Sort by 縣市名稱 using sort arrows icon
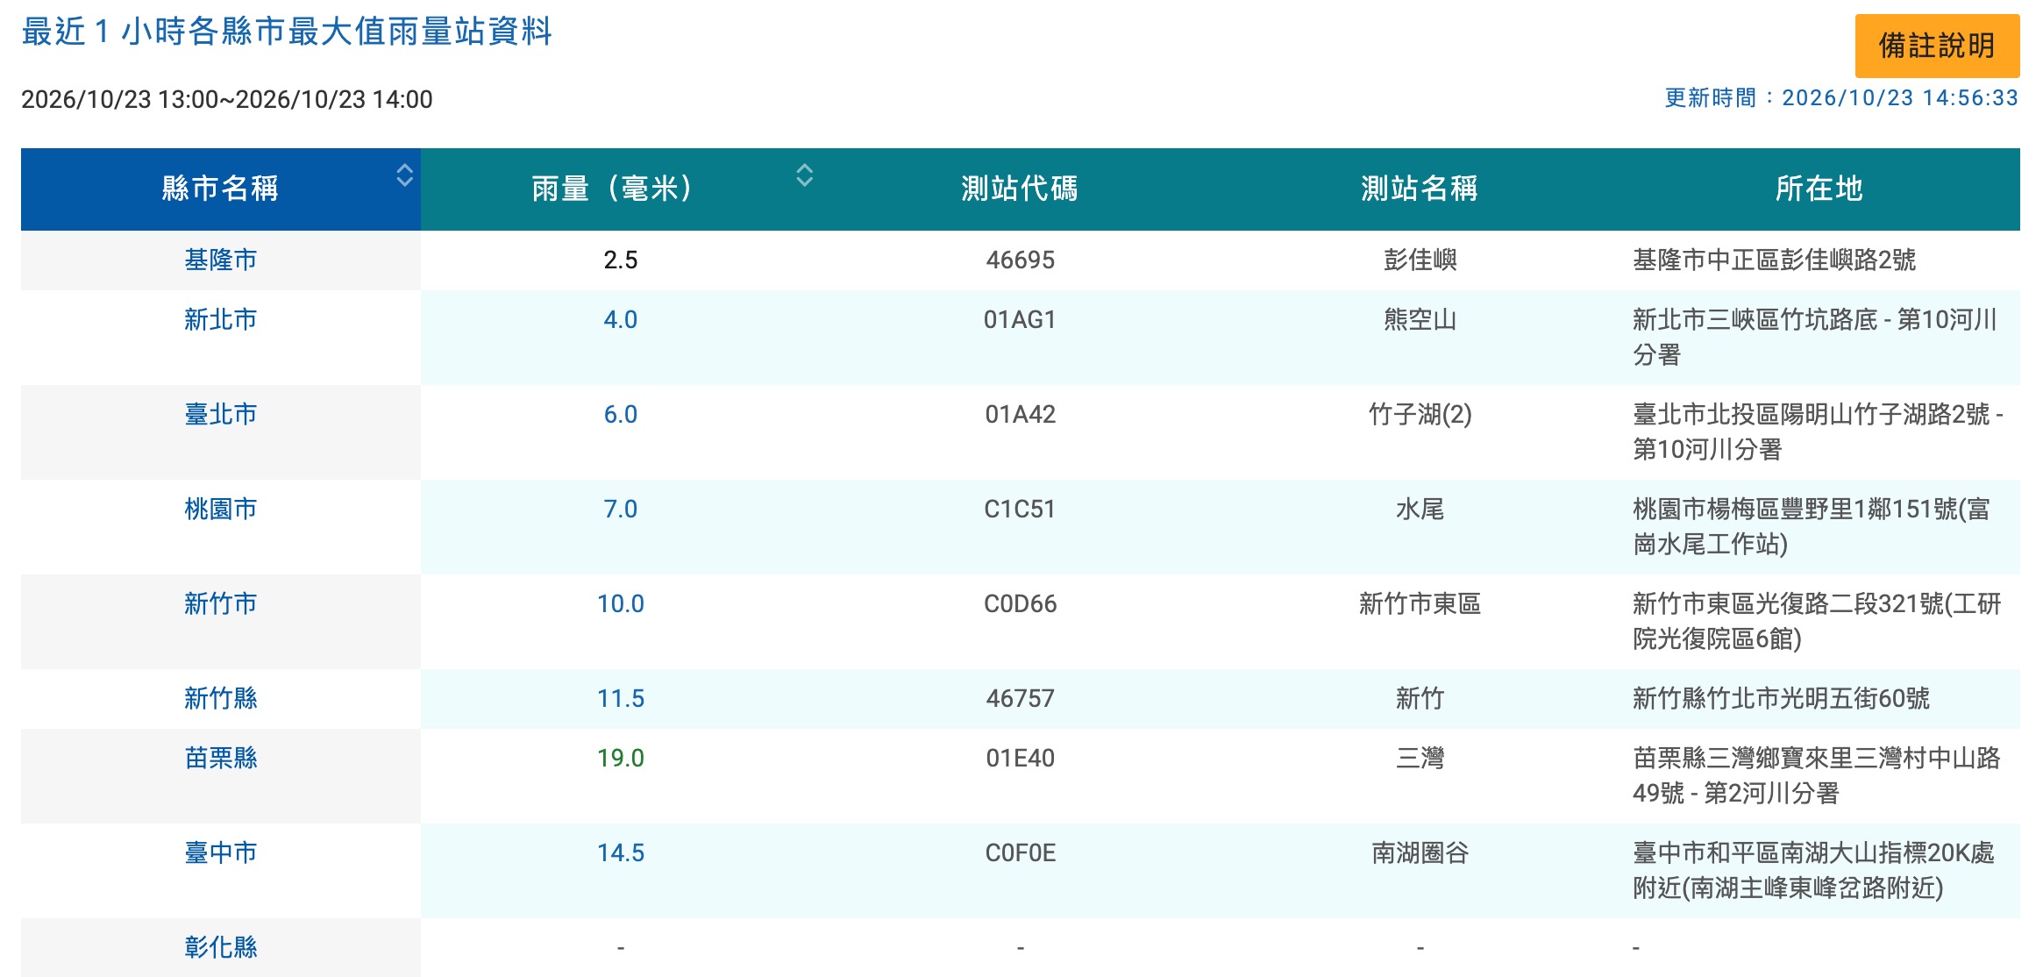 pyautogui.click(x=404, y=175)
